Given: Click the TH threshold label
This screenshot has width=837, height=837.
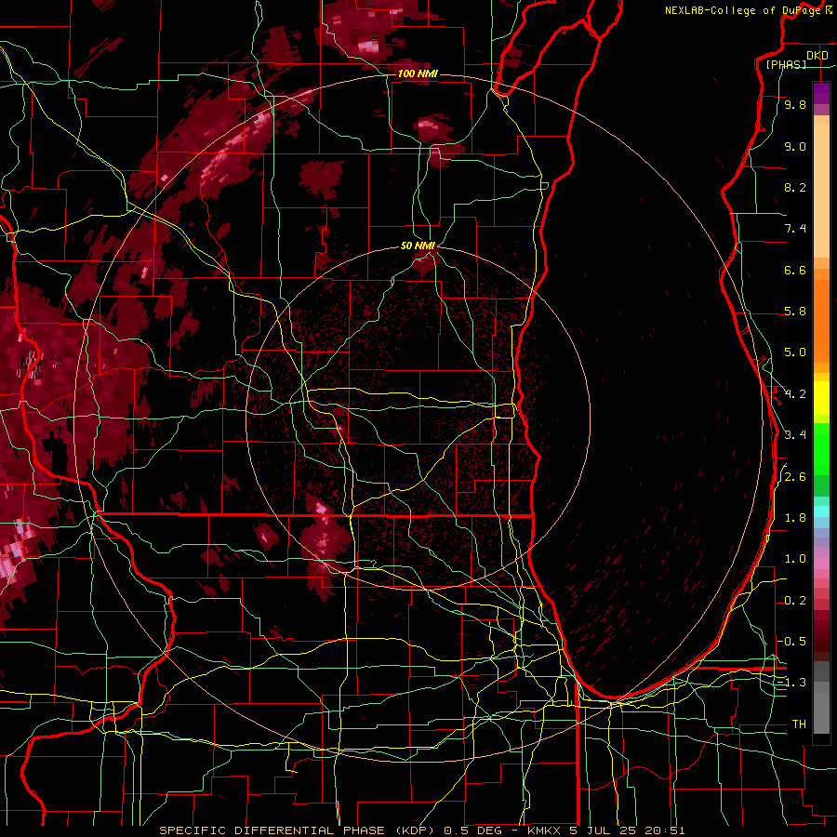Looking at the screenshot, I should 799,724.
